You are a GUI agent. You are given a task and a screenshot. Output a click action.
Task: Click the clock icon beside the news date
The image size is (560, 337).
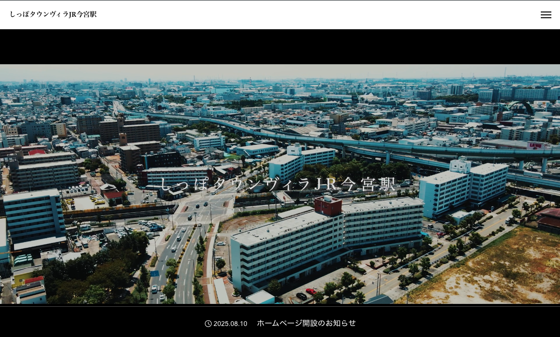tap(208, 324)
